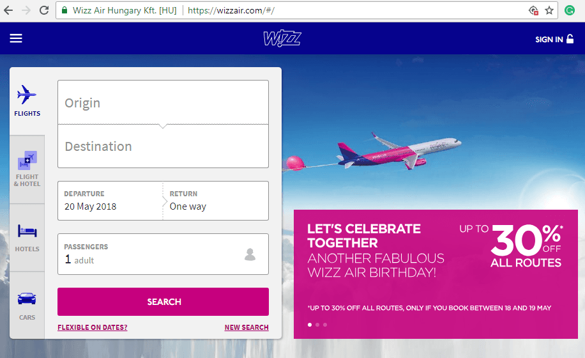
Task: Open the Return date One way selector
Action: coord(216,201)
